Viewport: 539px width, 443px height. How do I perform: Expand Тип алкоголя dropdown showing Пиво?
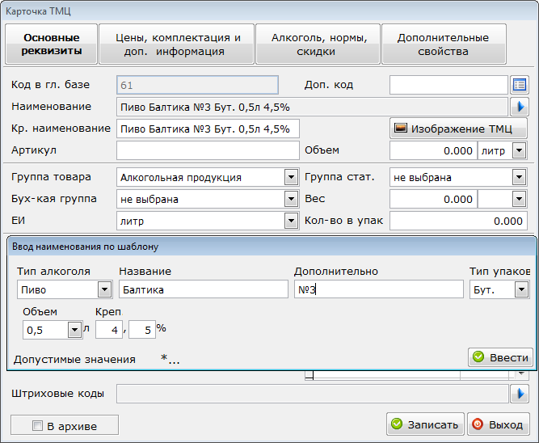(x=104, y=289)
